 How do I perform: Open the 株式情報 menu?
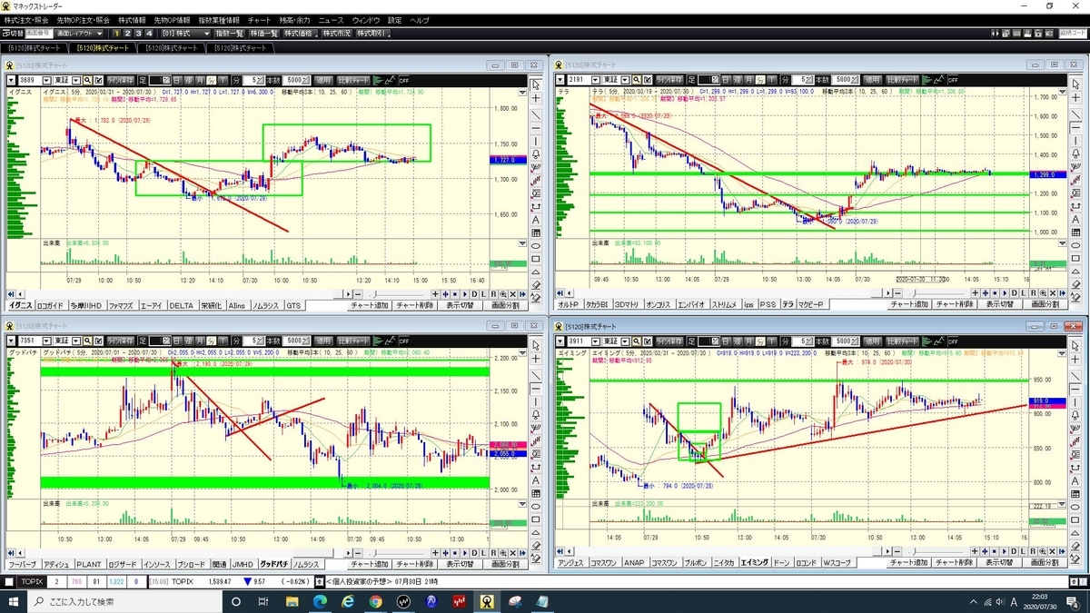point(131,19)
